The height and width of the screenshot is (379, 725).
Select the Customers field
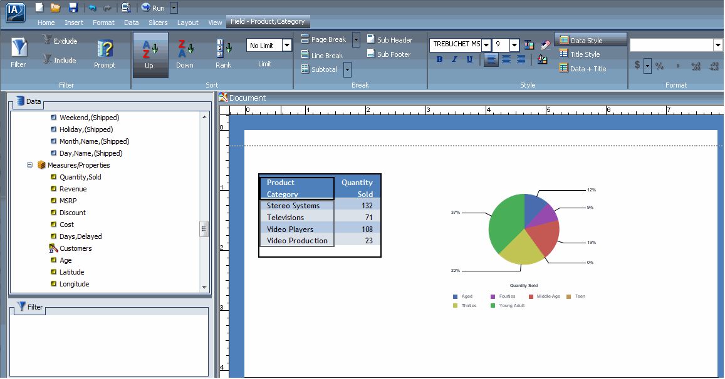pos(75,248)
